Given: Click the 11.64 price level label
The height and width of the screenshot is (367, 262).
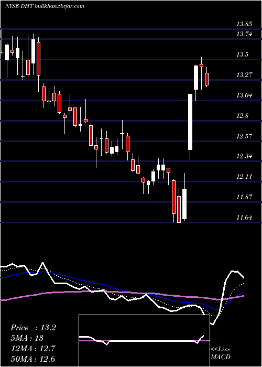Looking at the screenshot, I should (244, 218).
